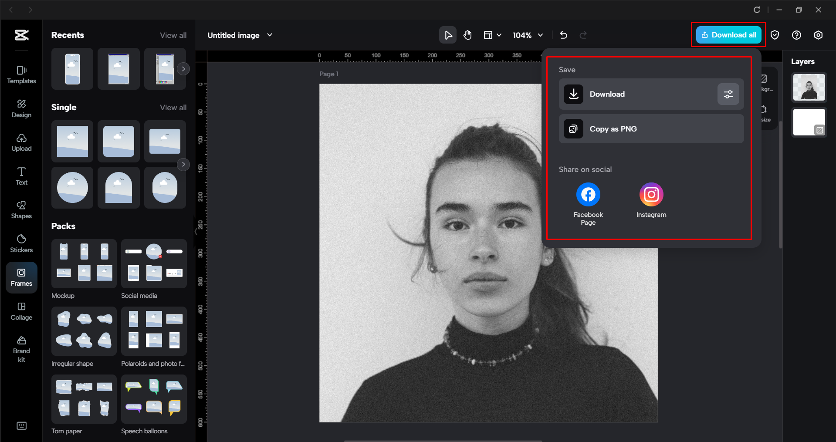Image resolution: width=836 pixels, height=442 pixels.
Task: Click View all next to Recents
Action: click(x=173, y=35)
